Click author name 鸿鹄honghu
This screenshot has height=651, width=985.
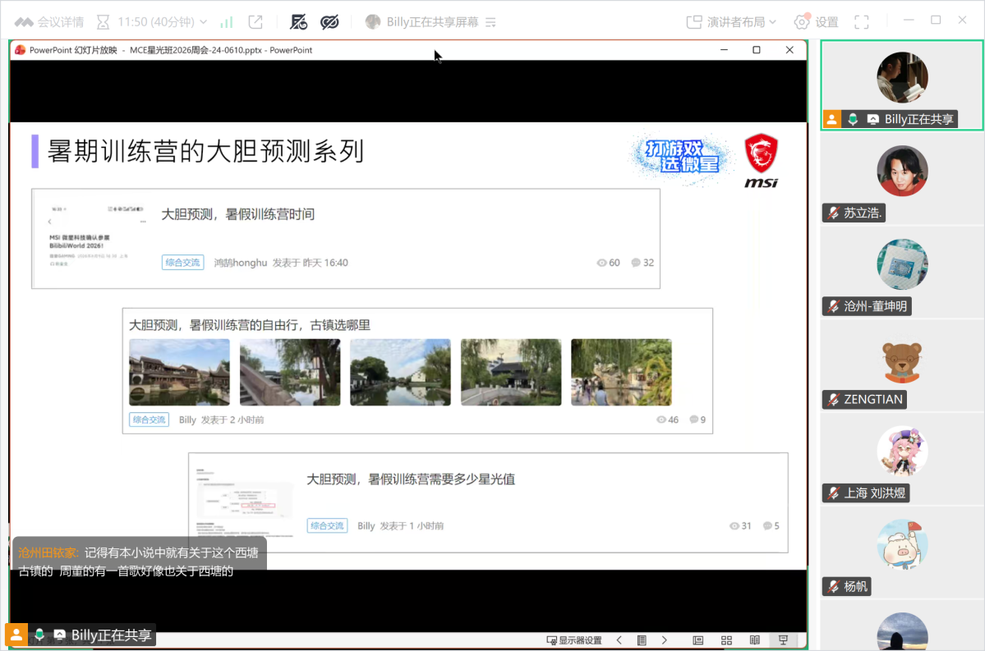pos(241,263)
